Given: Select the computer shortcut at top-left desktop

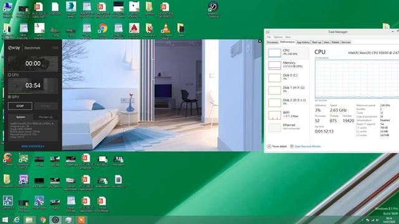Looking at the screenshot, I should (7, 9).
